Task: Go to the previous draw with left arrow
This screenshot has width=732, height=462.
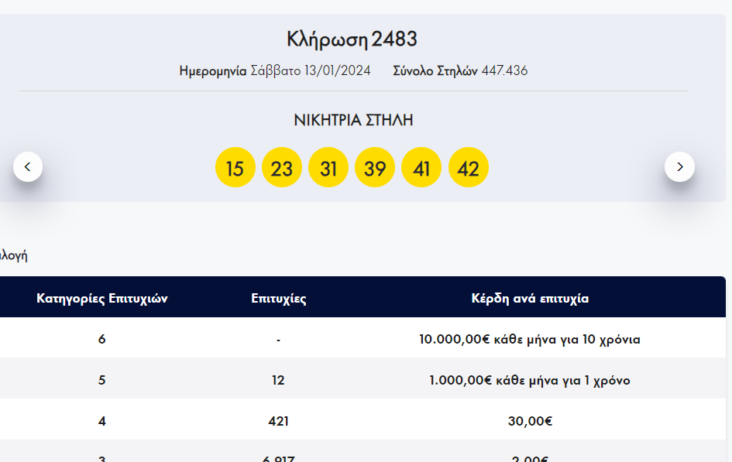Action: click(28, 166)
